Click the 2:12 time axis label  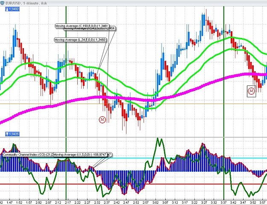(58, 202)
